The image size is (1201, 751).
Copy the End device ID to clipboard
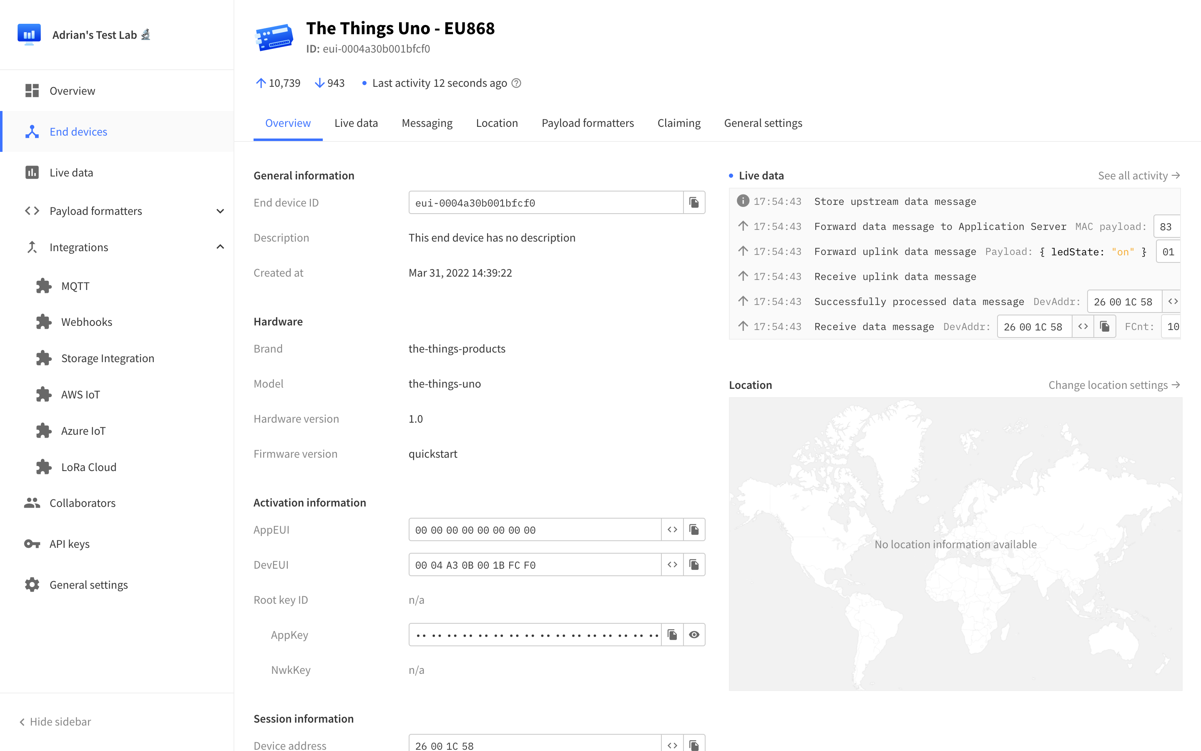[x=694, y=203]
